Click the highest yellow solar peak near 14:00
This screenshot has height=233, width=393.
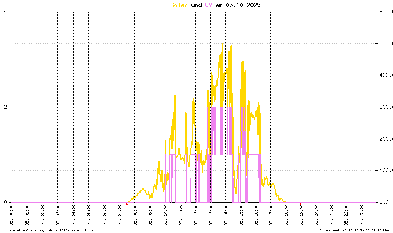tap(222, 44)
